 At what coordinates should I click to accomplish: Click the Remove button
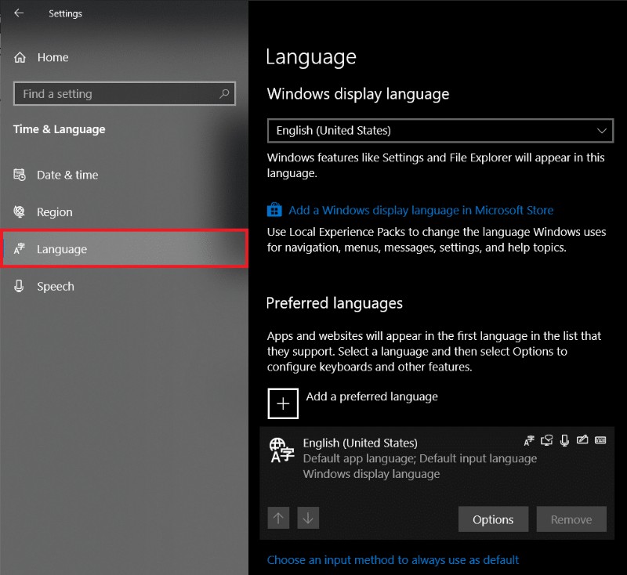[x=571, y=519]
